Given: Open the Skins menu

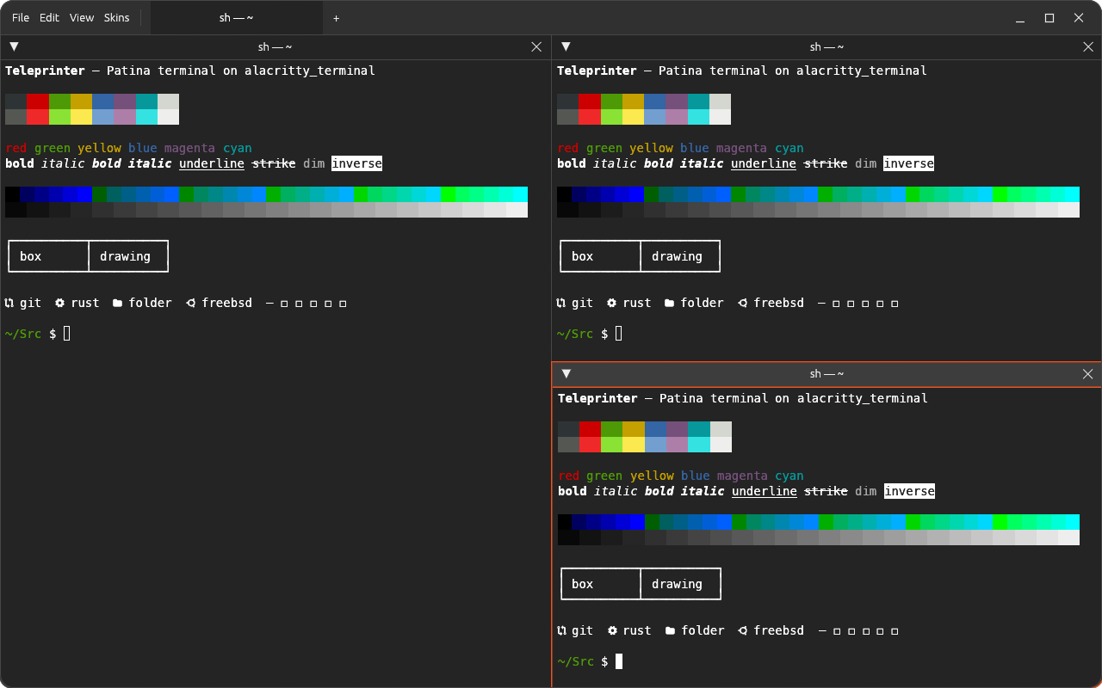Looking at the screenshot, I should [x=117, y=18].
